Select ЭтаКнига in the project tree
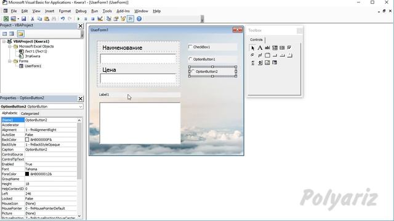Viewport: 394px width, 221px height. [x=33, y=56]
